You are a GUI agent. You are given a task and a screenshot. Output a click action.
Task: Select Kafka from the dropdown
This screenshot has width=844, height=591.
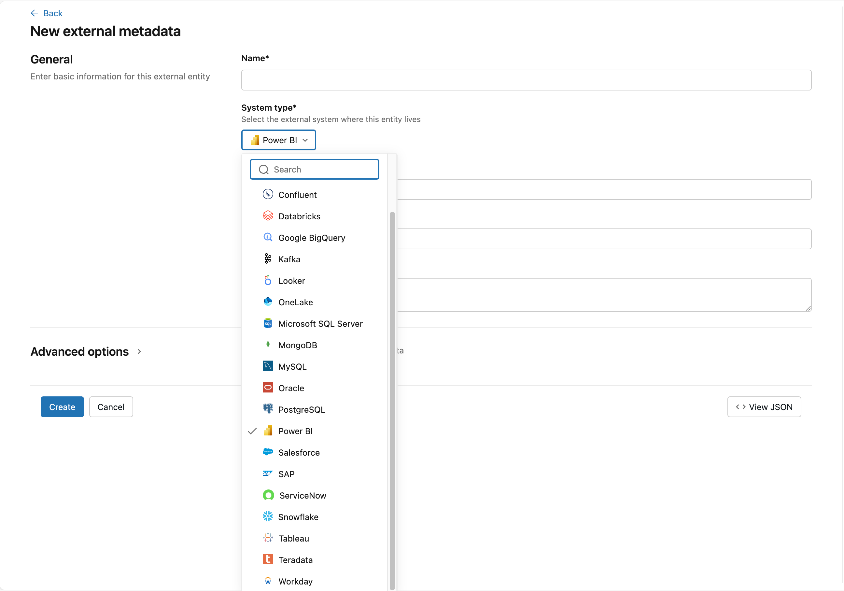(314, 259)
